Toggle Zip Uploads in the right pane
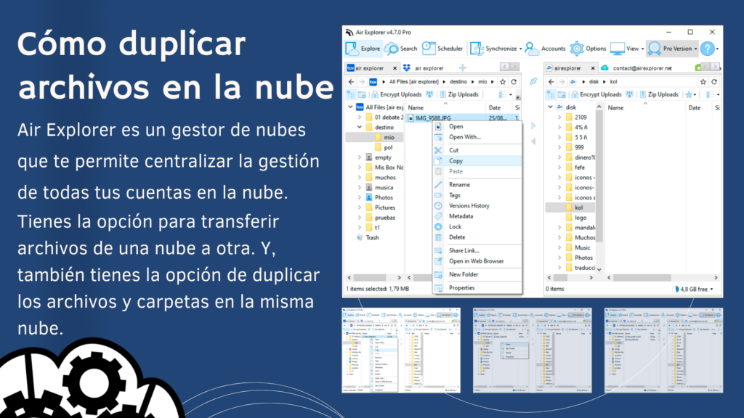The width and height of the screenshot is (744, 418). click(x=659, y=94)
